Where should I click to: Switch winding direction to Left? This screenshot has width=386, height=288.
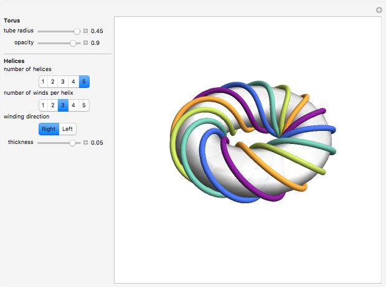tap(68, 129)
